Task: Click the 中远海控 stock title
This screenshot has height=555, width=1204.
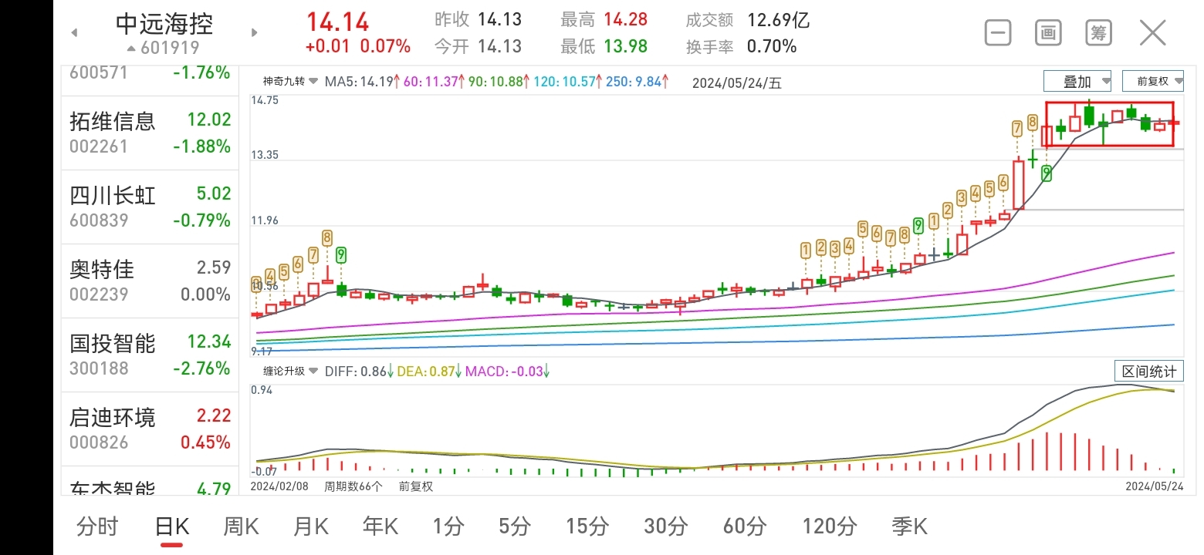Action: (x=164, y=23)
